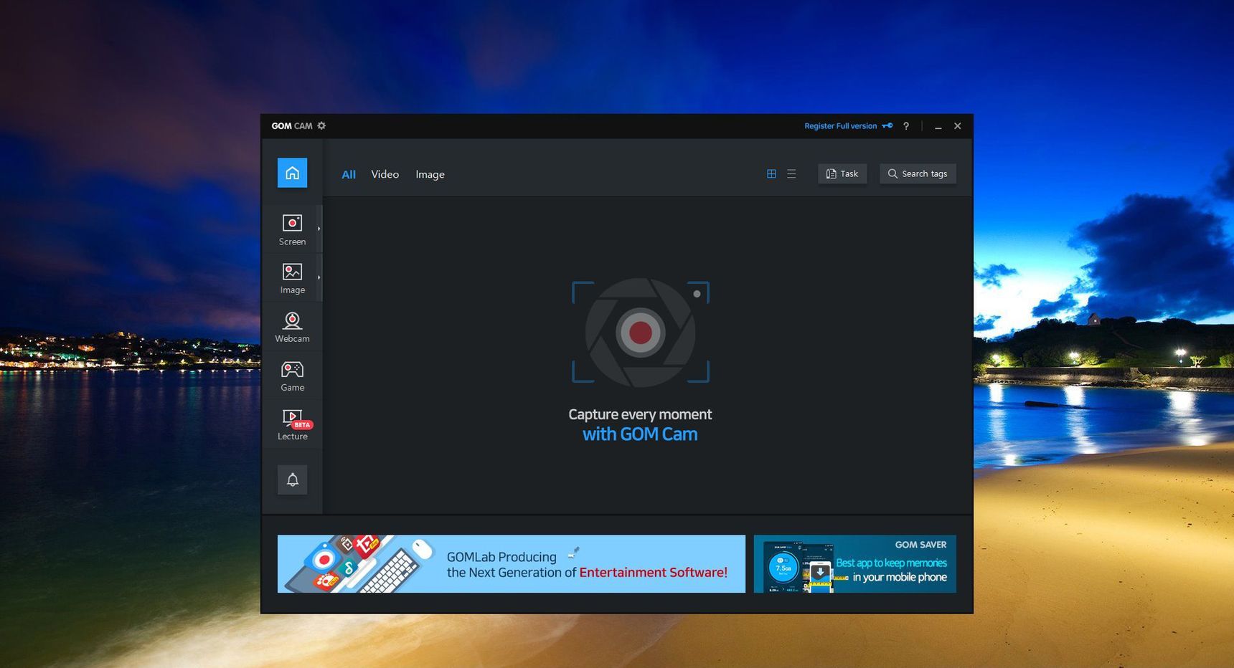
Task: Click the key icon beside Register
Action: [x=887, y=125]
